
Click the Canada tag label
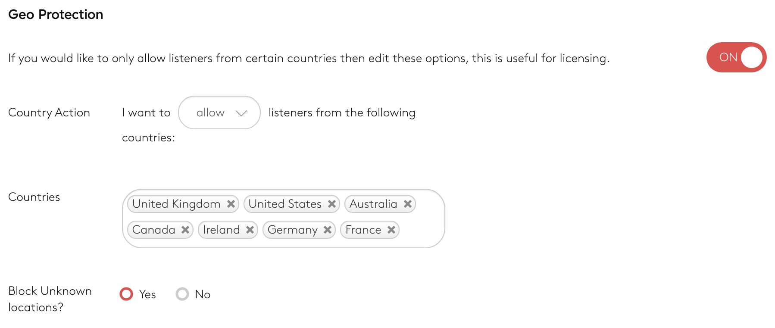[153, 230]
